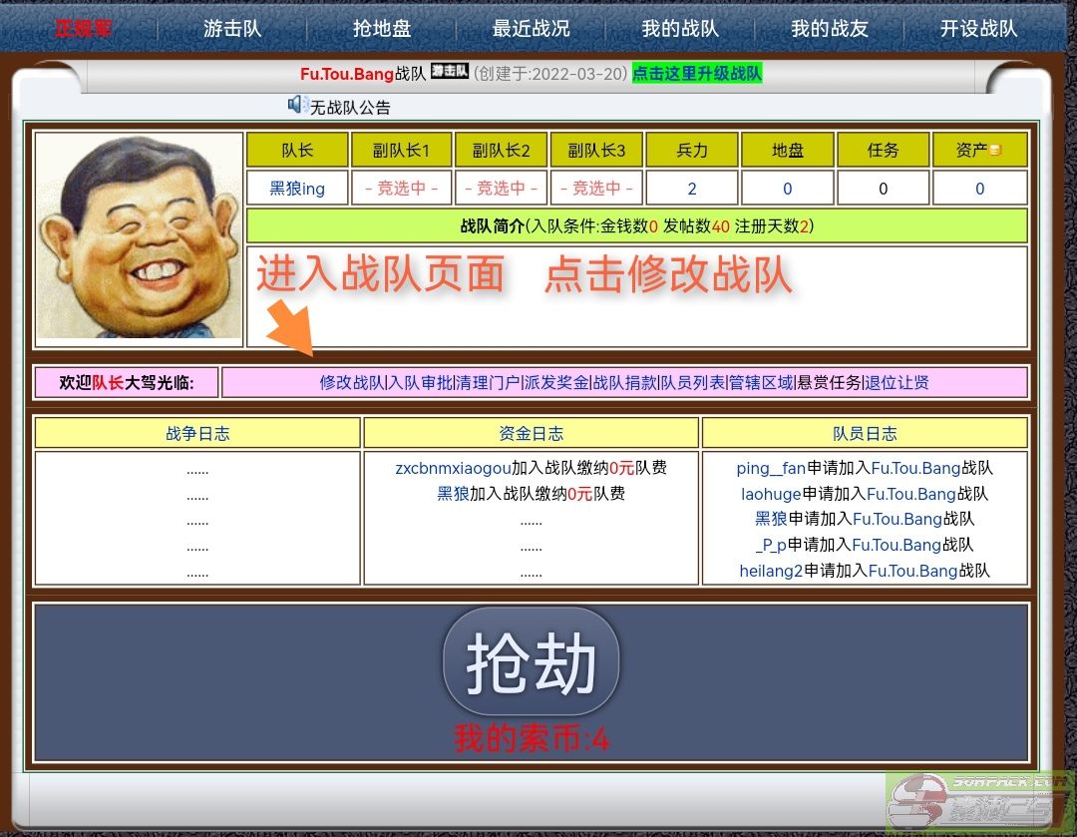The image size is (1077, 837).
Task: Go to 我的战队 tab
Action: [x=680, y=29]
